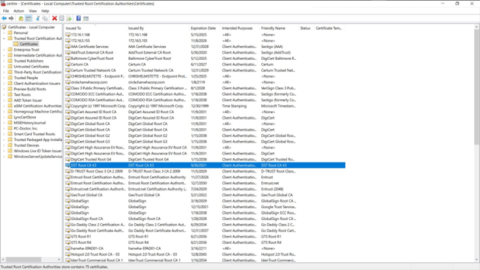Screen dimensions: 480x270
Task: Click the Baltimore CyberTrust Root certificate icon
Action: click(68, 59)
